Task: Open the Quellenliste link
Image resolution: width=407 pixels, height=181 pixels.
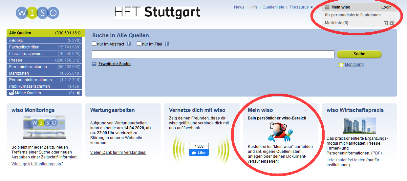Action: click(273, 7)
